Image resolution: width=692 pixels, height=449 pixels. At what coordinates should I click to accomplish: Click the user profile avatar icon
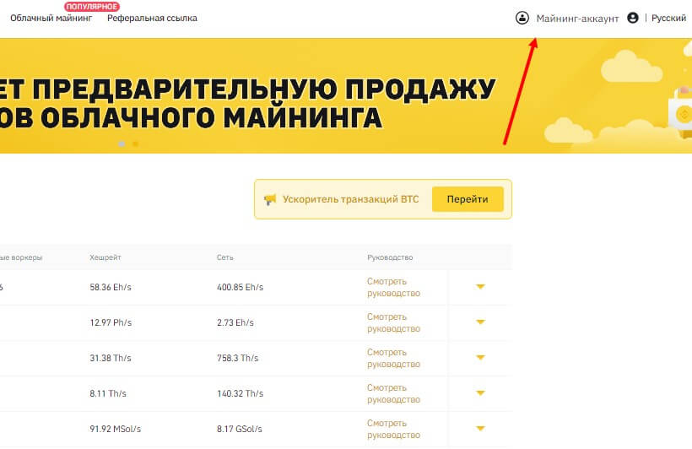[633, 18]
